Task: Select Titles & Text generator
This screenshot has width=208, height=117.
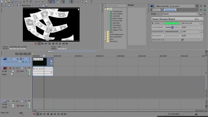Action: (117, 28)
